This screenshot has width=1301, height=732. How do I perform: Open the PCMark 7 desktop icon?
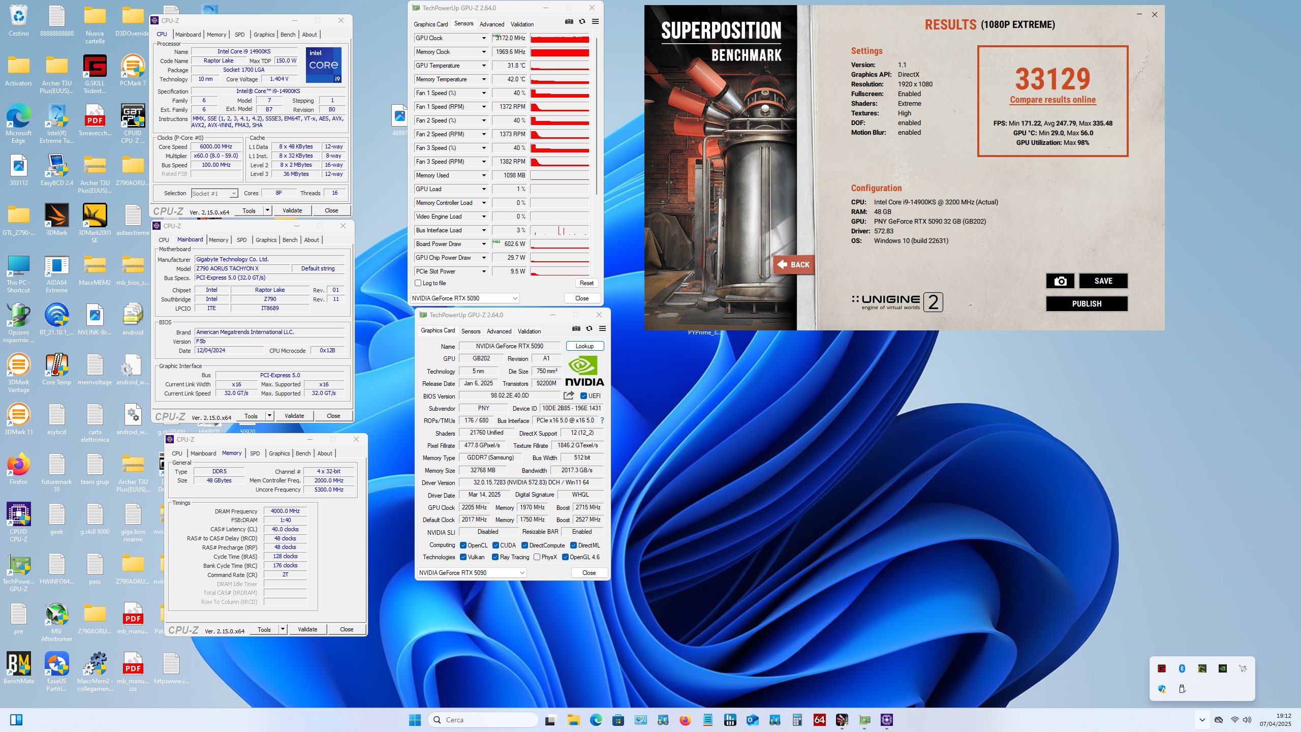click(133, 70)
